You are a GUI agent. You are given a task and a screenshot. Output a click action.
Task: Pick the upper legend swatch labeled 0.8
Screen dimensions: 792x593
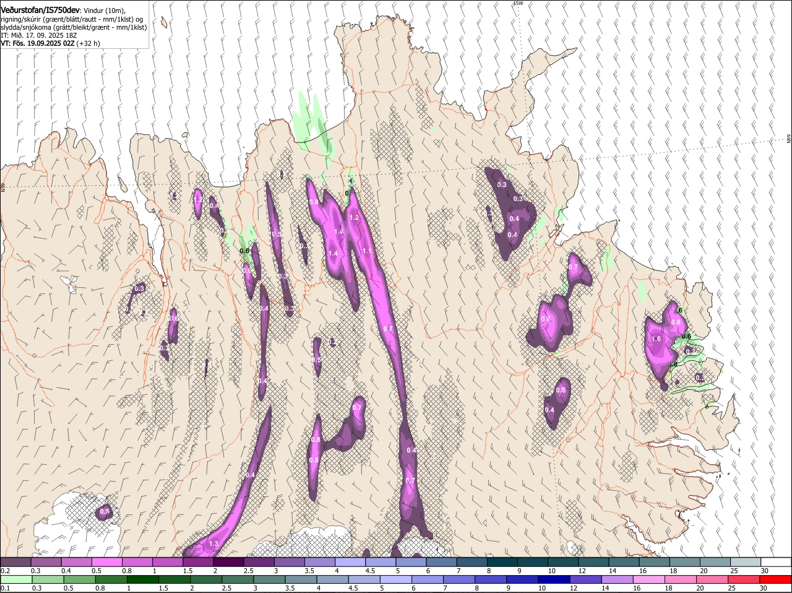(137, 561)
